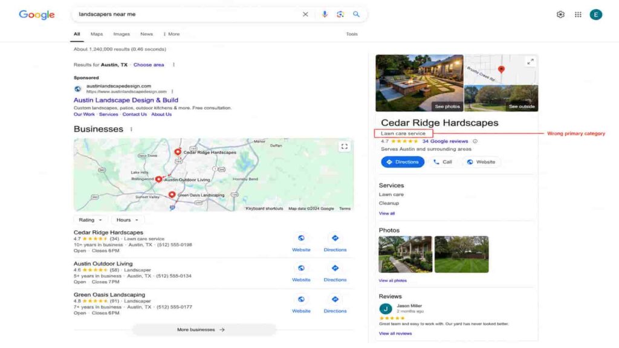The width and height of the screenshot is (619, 348).
Task: Click the More businesses button
Action: click(x=204, y=329)
